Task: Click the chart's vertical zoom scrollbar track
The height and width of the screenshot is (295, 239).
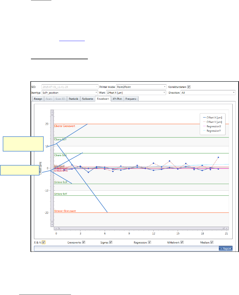Action: coord(52,168)
